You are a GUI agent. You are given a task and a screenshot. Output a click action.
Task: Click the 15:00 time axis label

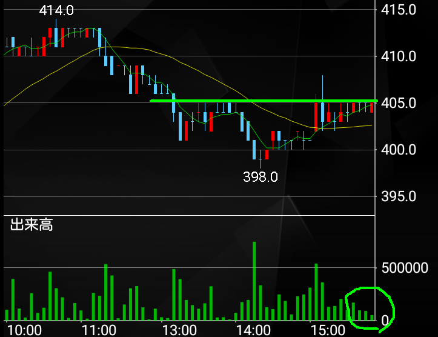coord(328,330)
